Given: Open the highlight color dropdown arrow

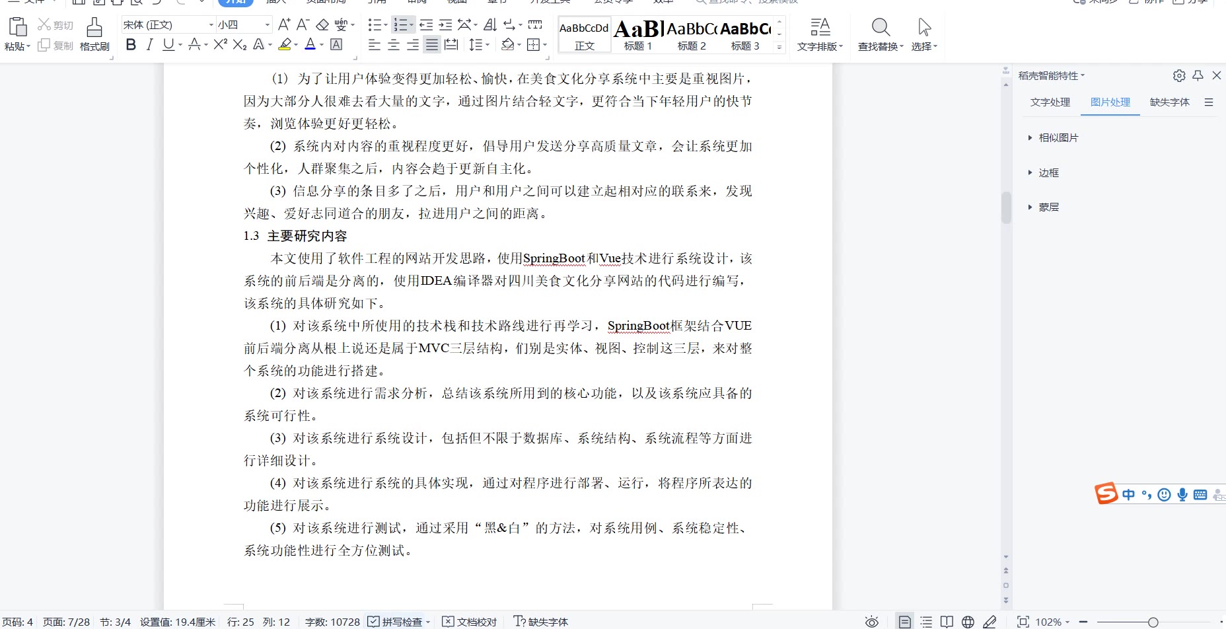Looking at the screenshot, I should (x=296, y=45).
